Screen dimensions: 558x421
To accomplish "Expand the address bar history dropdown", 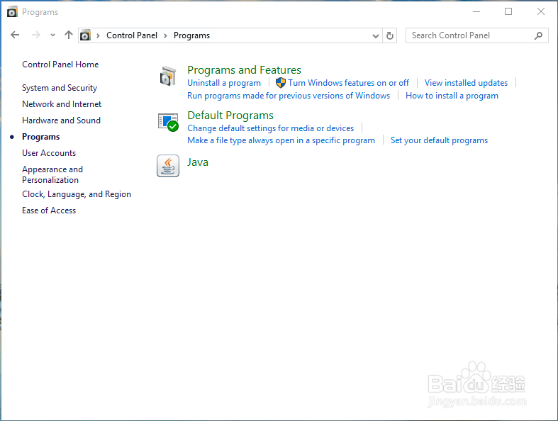I will tap(376, 35).
